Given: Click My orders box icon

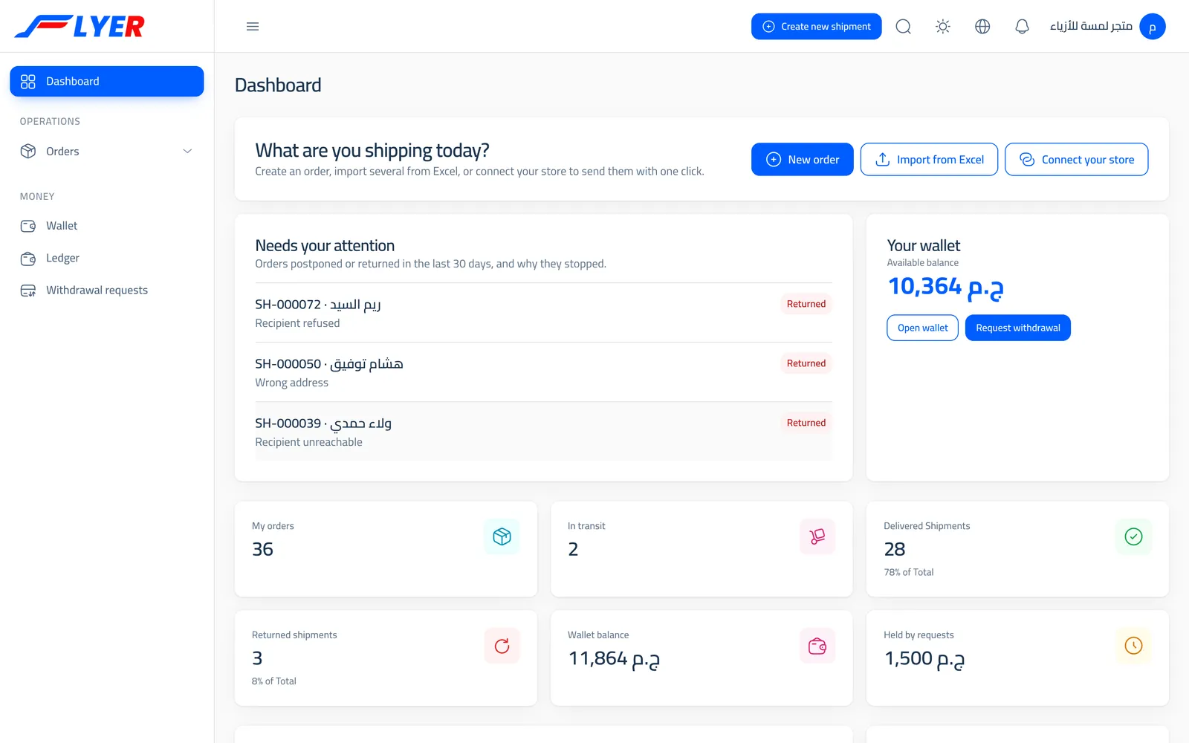Looking at the screenshot, I should [x=502, y=536].
